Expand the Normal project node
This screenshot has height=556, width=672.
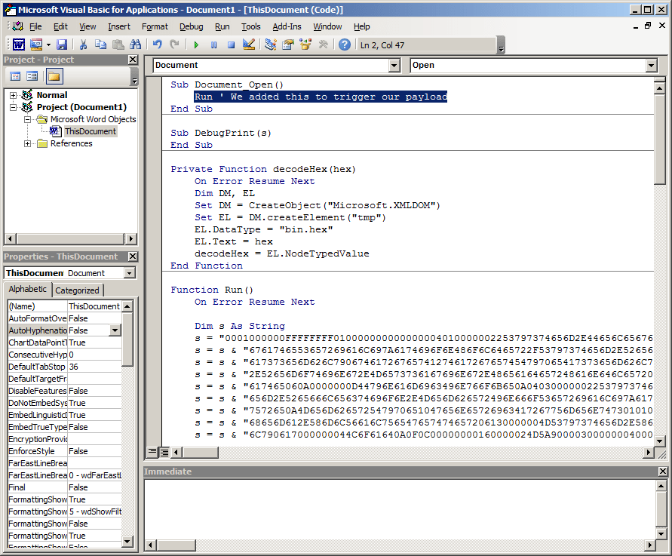[x=14, y=95]
